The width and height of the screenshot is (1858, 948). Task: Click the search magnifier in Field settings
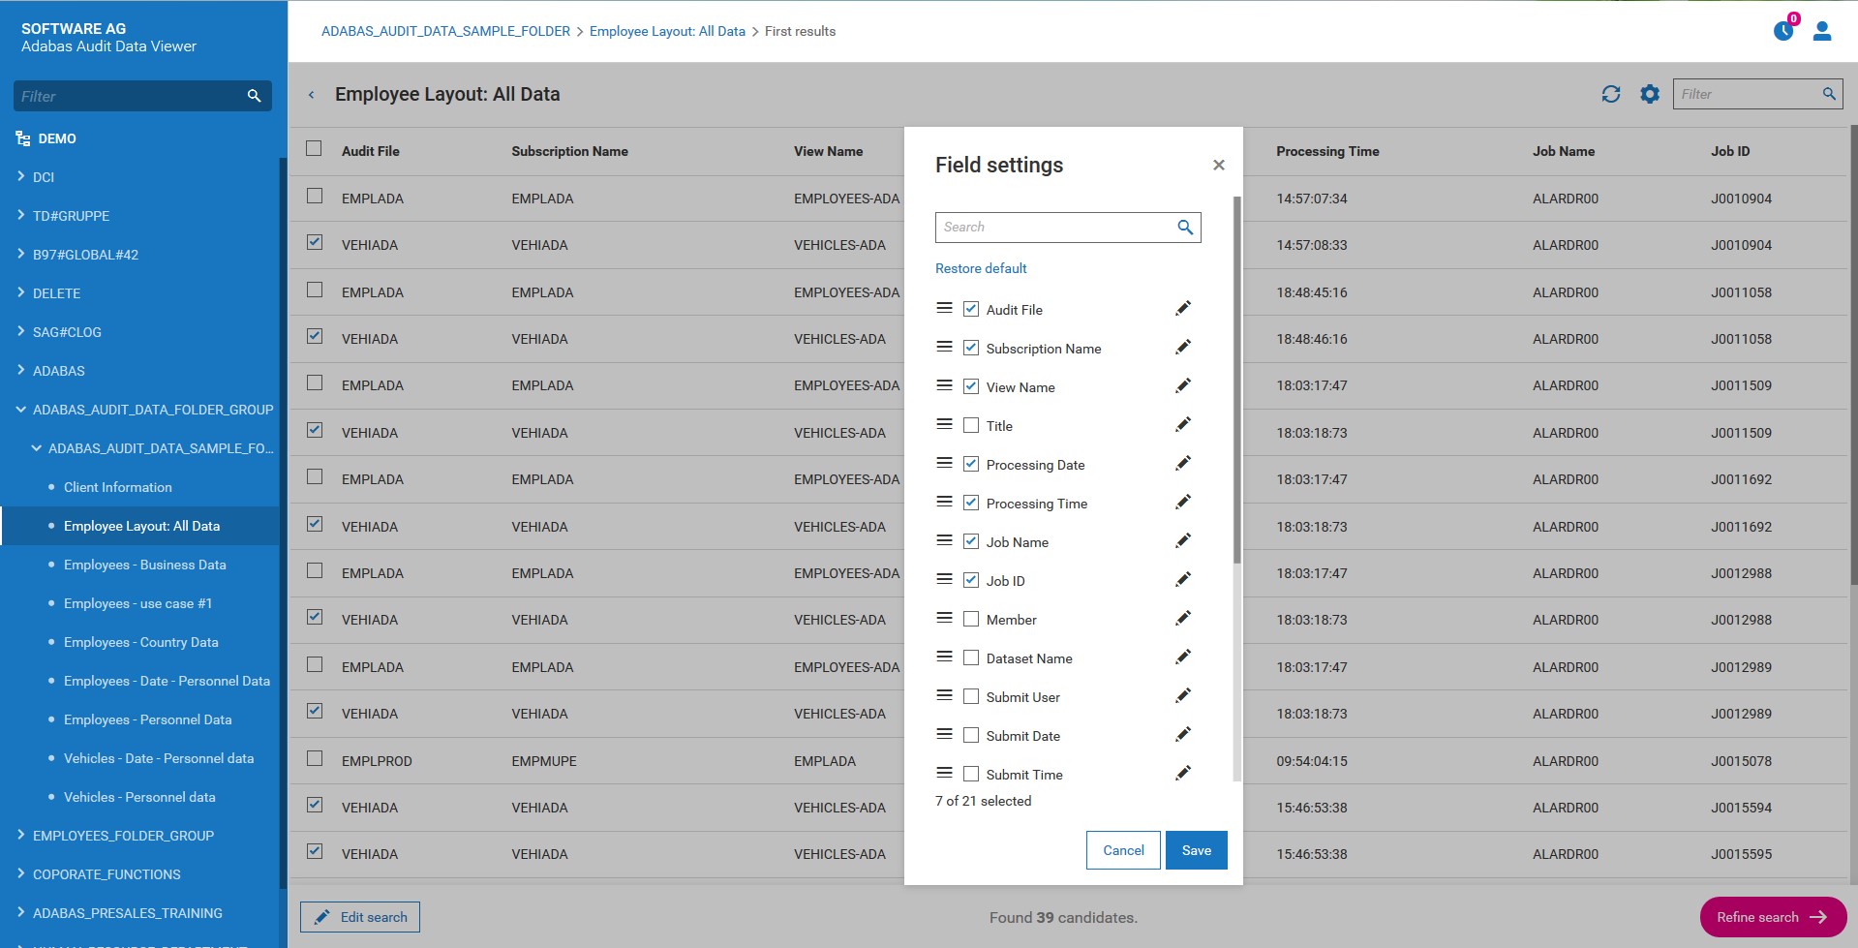pyautogui.click(x=1185, y=228)
